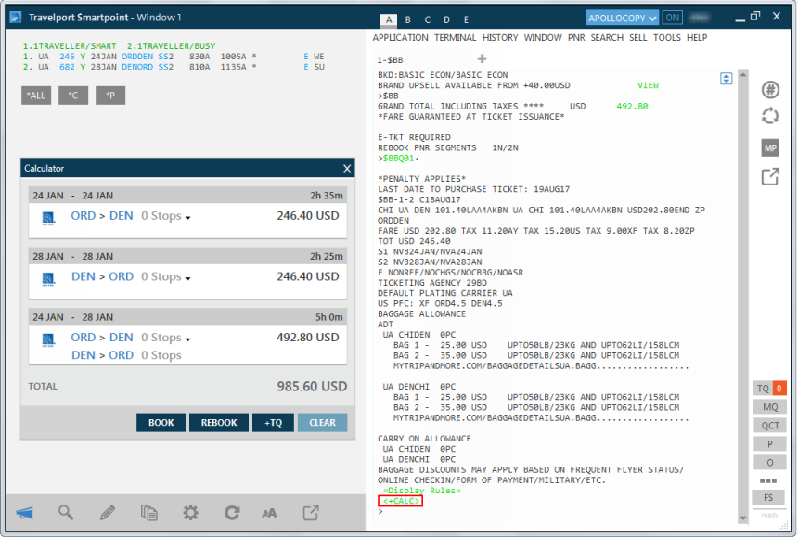The height and width of the screenshot is (537, 798).
Task: Open the PNR menu
Action: click(576, 38)
